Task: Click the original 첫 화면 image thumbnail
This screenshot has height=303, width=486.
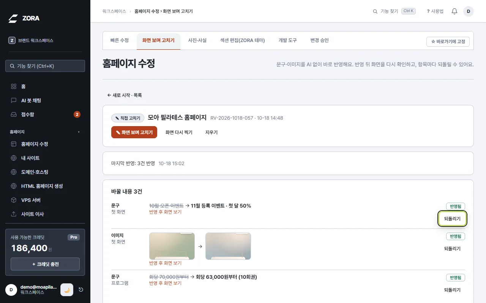Action: [x=172, y=246]
